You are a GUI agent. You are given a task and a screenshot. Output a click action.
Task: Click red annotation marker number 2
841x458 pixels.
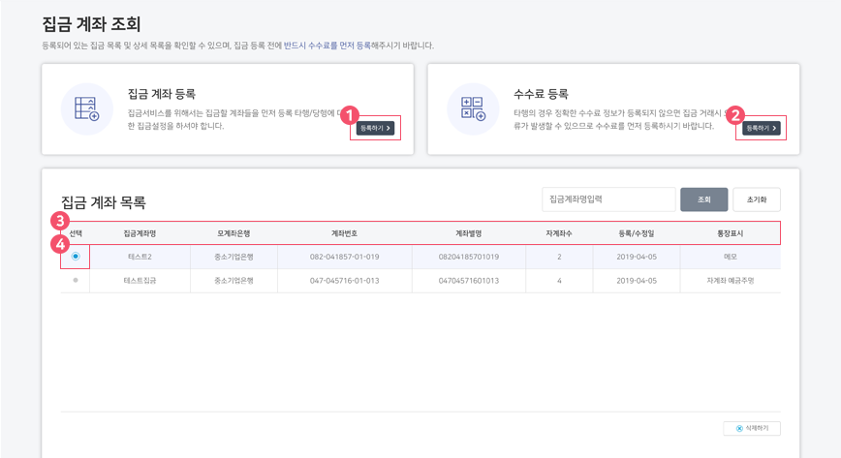click(x=736, y=113)
